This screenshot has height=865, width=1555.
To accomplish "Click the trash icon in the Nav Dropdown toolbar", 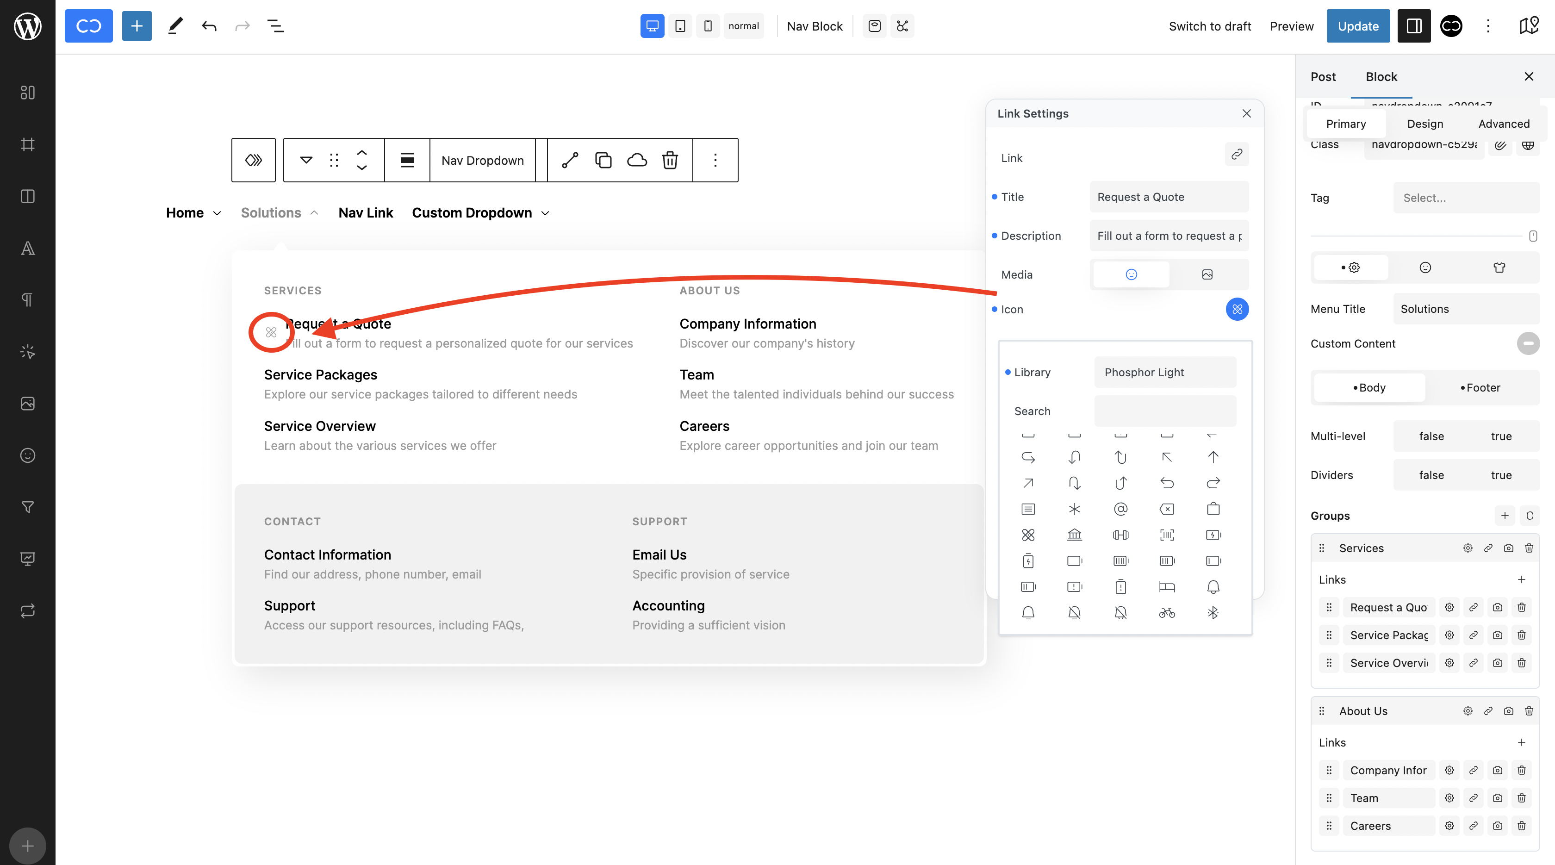I will [x=670, y=160].
